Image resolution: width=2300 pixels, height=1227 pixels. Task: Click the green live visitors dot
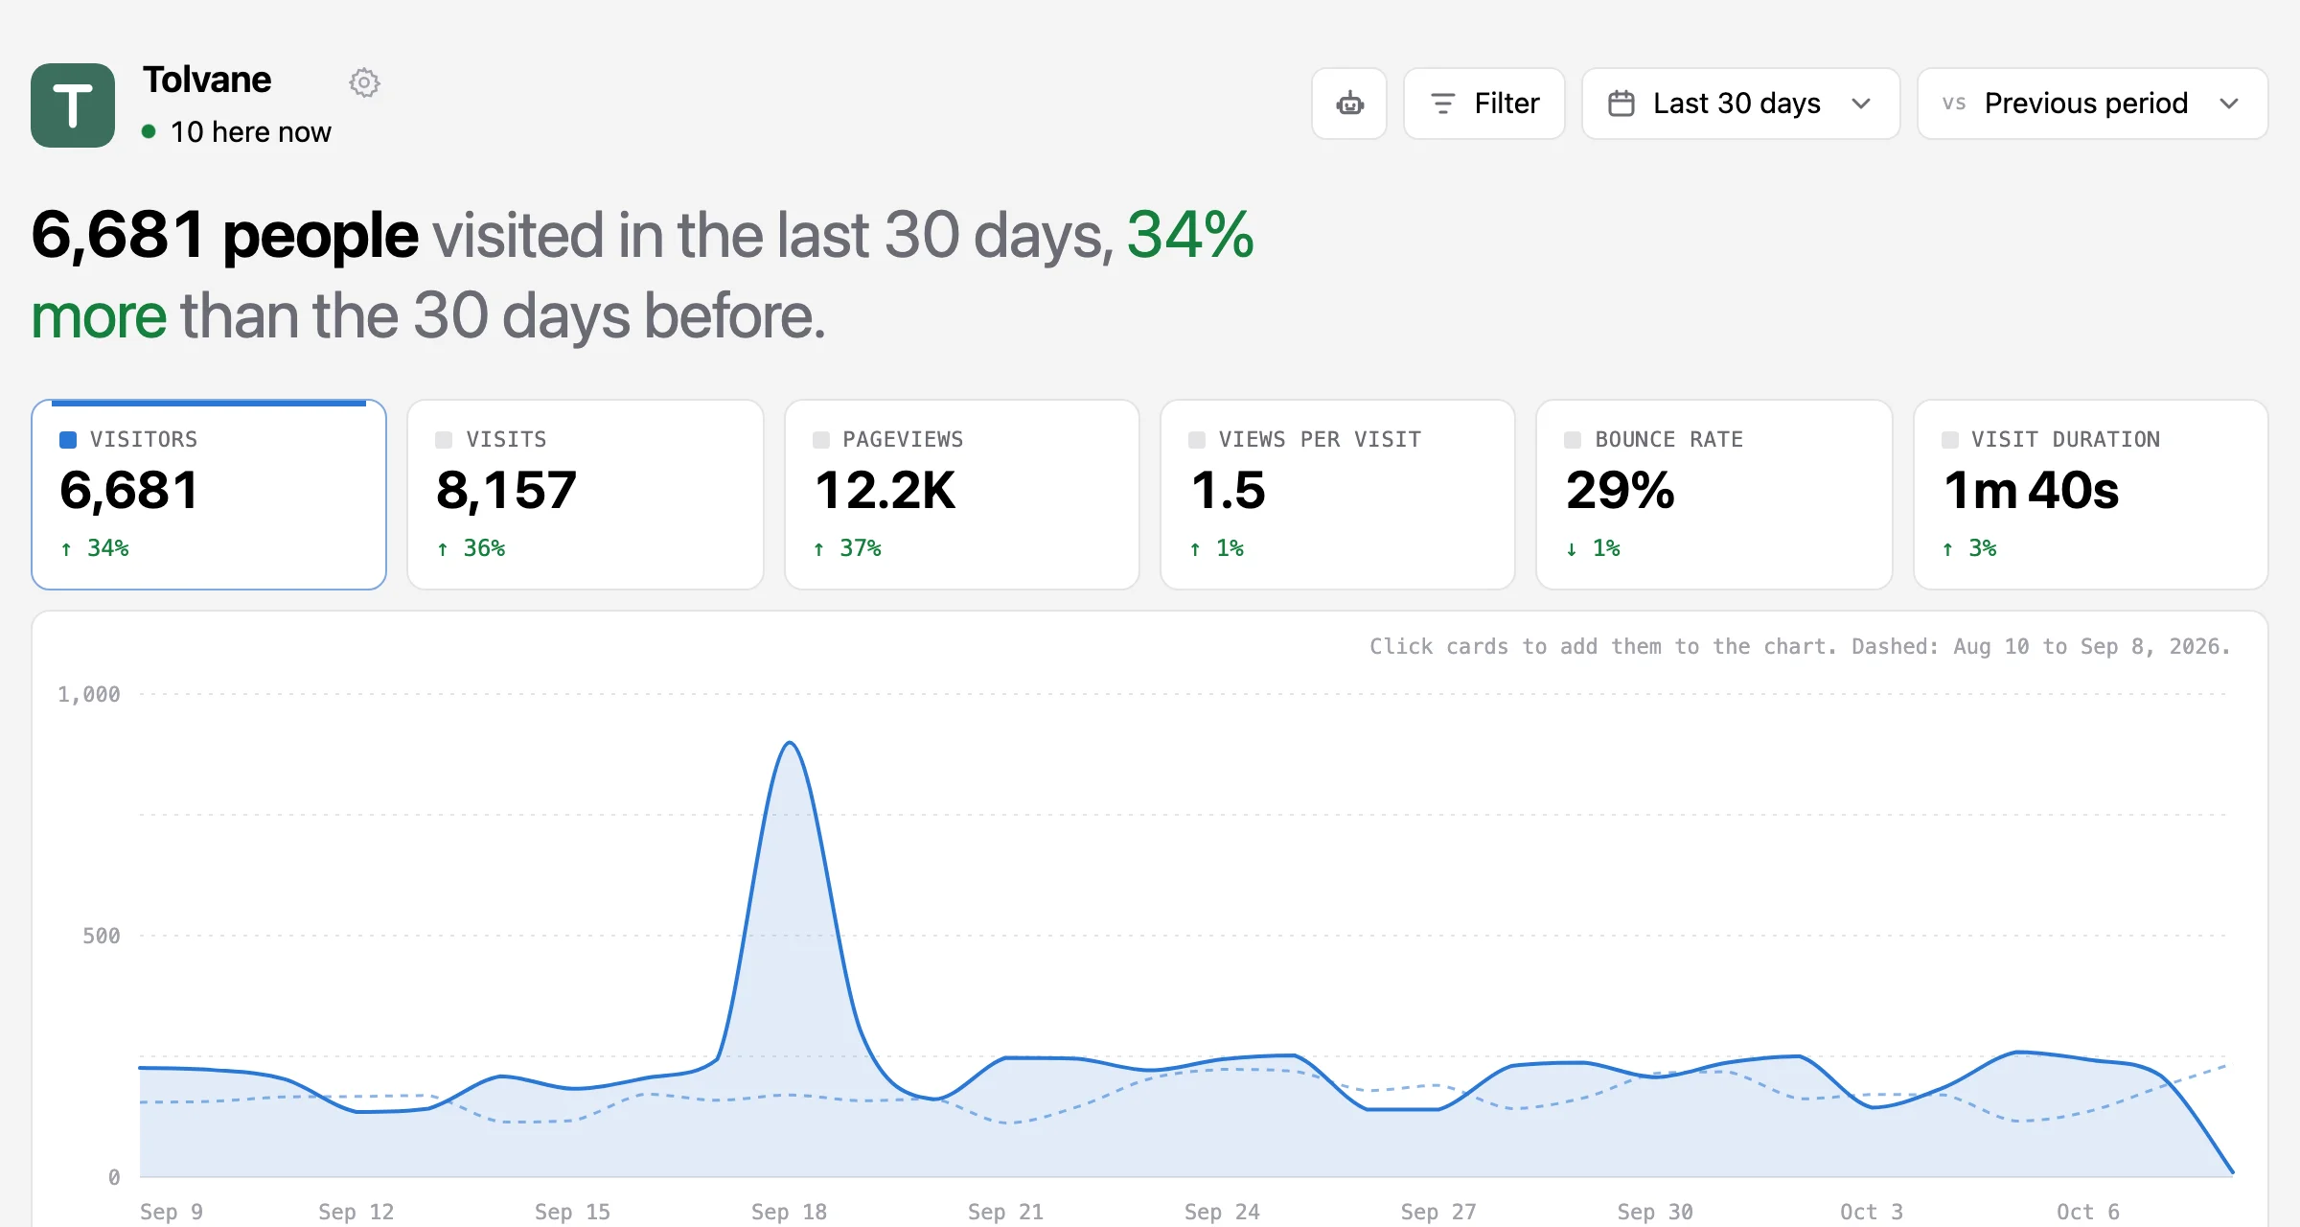(149, 131)
